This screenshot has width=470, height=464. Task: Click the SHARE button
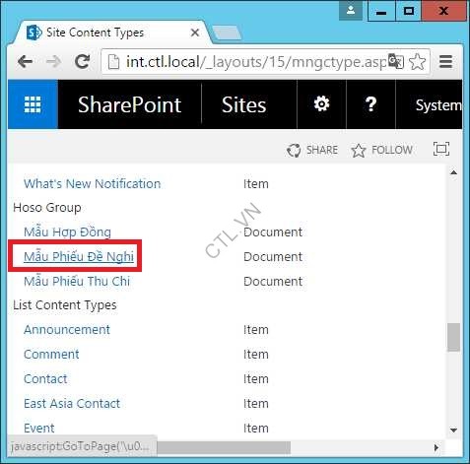(x=312, y=150)
